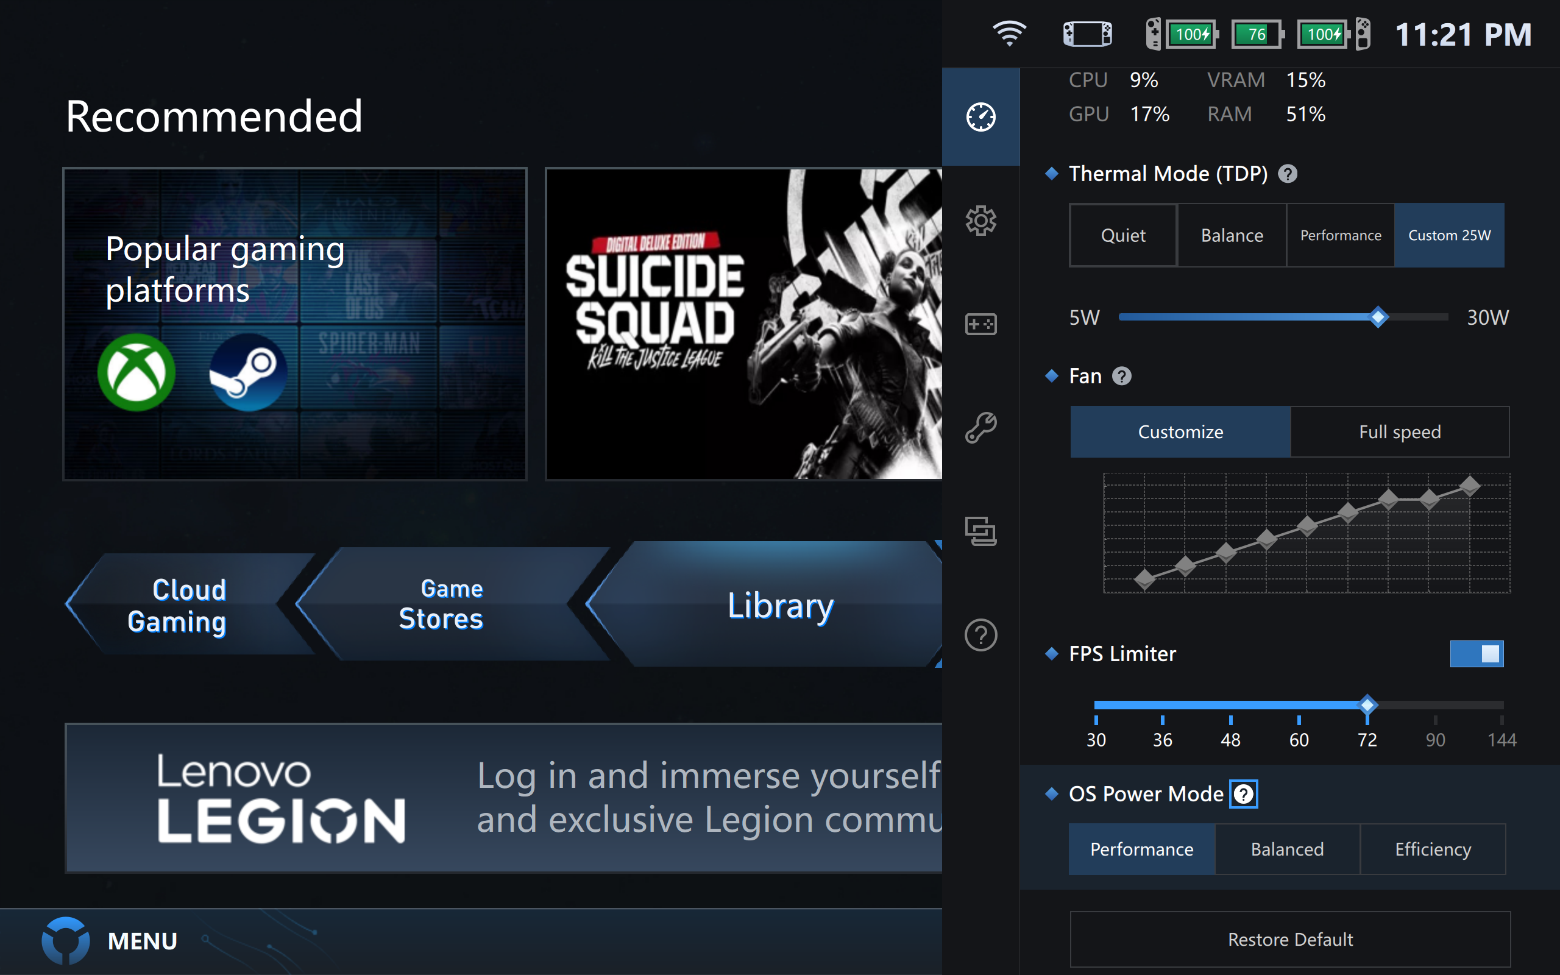The height and width of the screenshot is (975, 1560).
Task: Toggle the FPS Limiter switch off
Action: (x=1478, y=653)
